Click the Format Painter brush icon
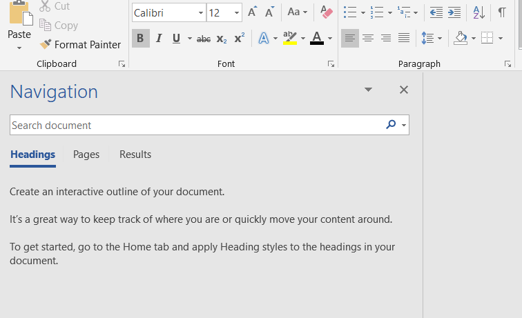The image size is (522, 318). coord(46,45)
